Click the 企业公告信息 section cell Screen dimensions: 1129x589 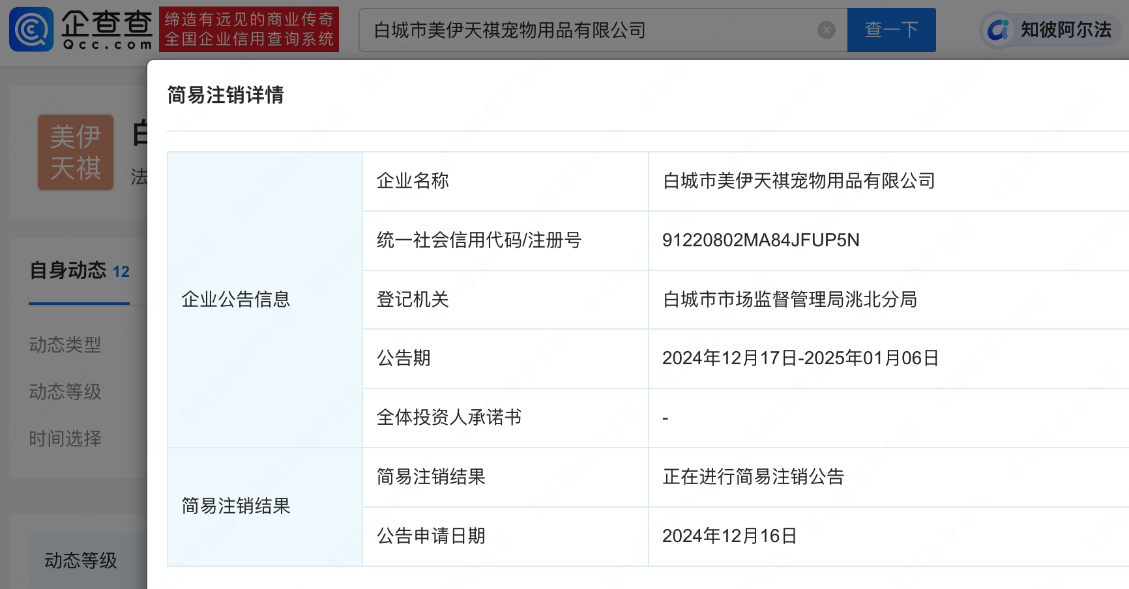[265, 300]
